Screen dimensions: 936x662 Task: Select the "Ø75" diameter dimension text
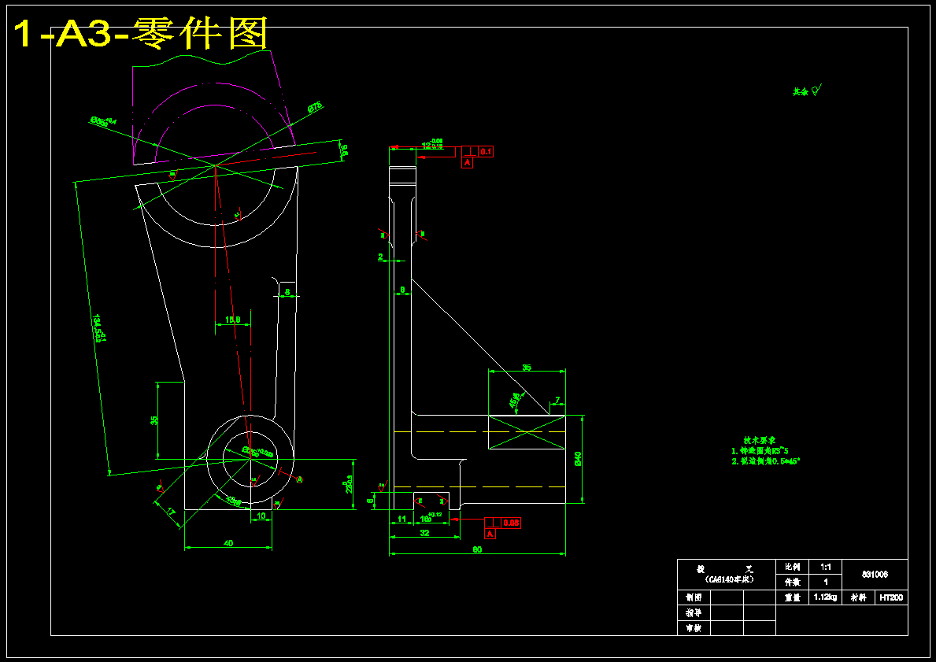315,108
